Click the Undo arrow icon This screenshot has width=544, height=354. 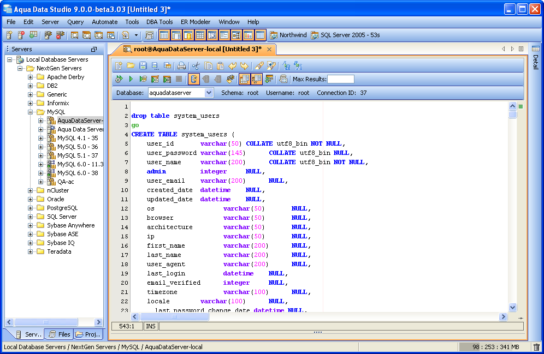click(x=232, y=65)
